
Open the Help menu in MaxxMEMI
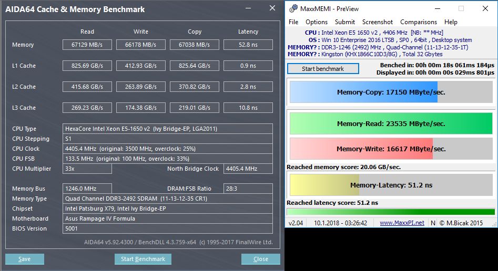click(x=451, y=22)
